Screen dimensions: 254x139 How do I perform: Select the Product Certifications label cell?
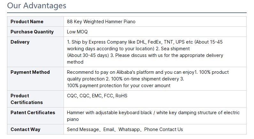[x=35, y=99]
